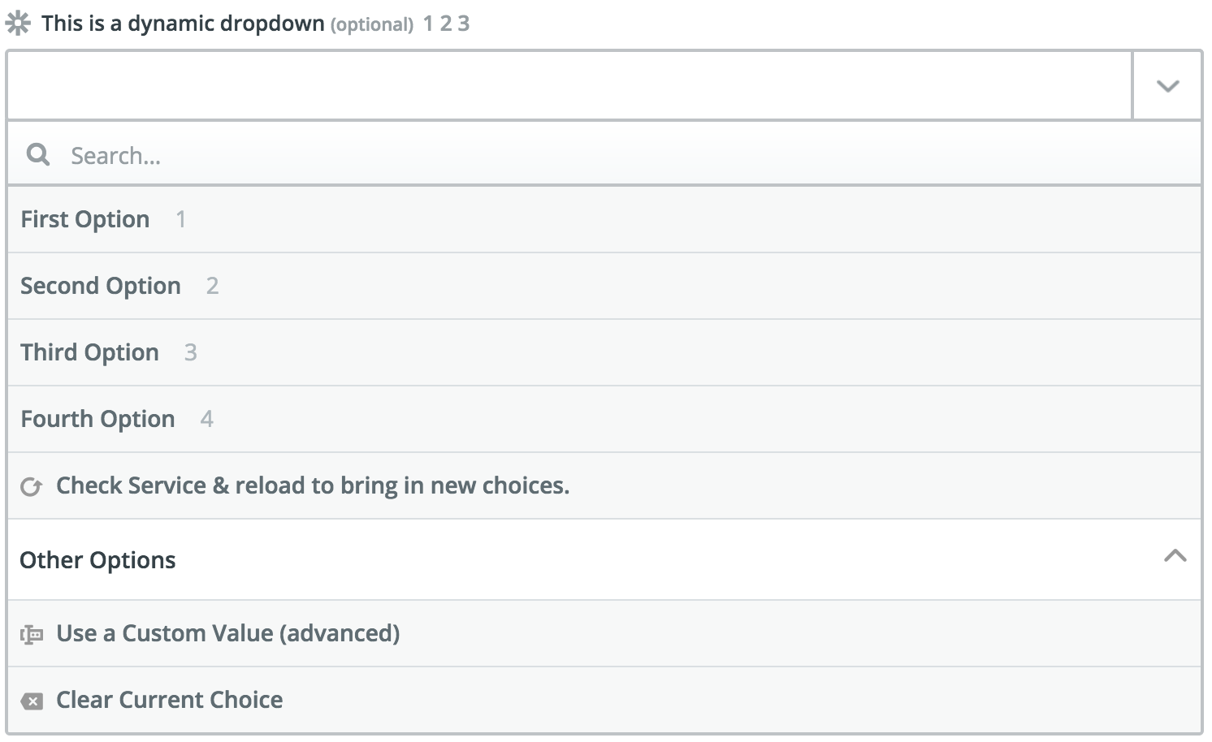Click the clear choice backspace icon
Screen dimensions: 1212x742
[32, 701]
